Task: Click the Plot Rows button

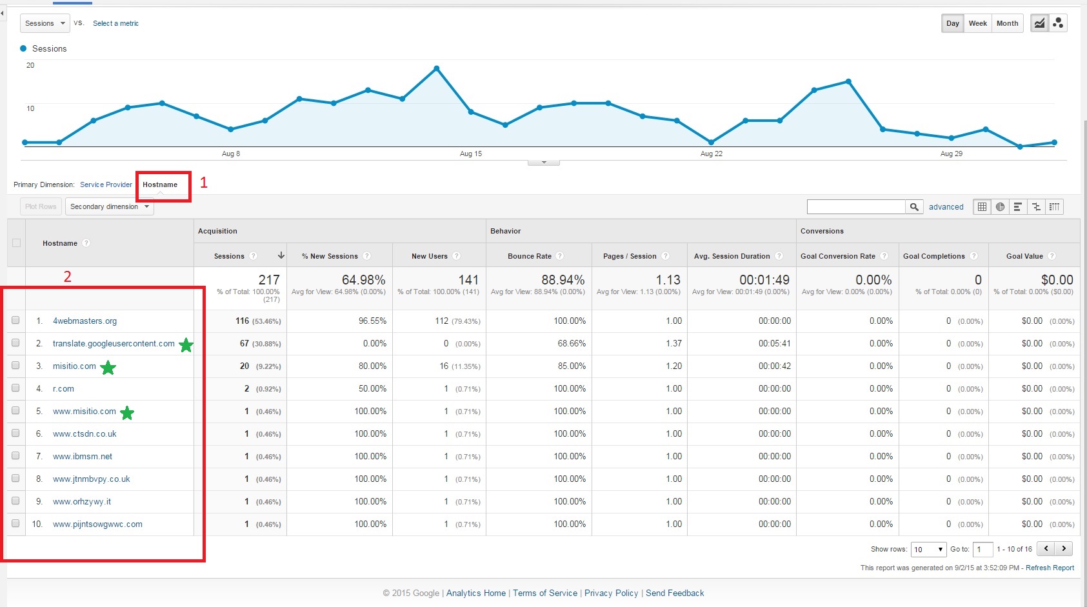Action: 41,206
